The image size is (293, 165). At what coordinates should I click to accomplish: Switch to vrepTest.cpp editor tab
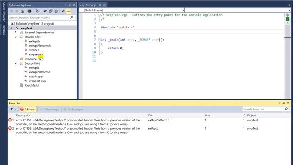(88, 5)
